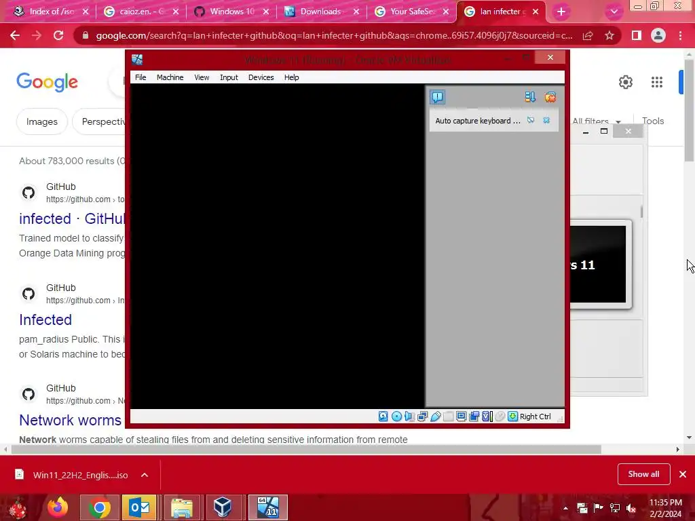Click the display indicator in the VM status bar
695x521 pixels.
tap(461, 417)
